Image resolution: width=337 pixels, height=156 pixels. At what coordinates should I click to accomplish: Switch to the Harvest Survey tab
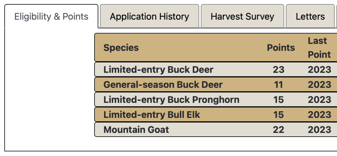point(242,16)
